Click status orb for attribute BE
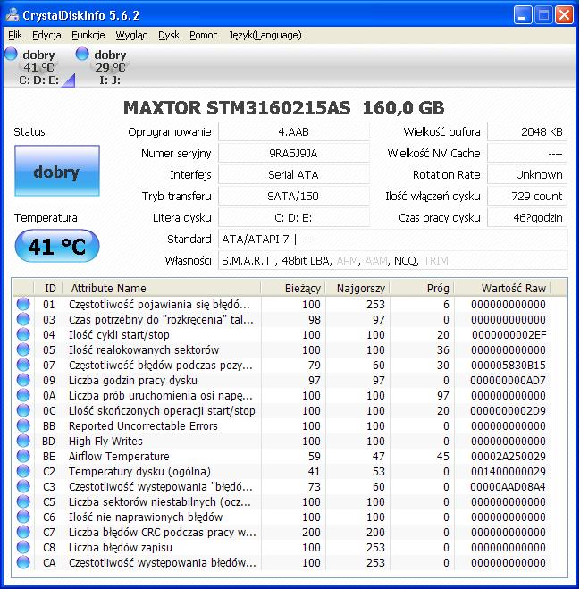Viewport: 580px width, 589px height. [x=23, y=456]
